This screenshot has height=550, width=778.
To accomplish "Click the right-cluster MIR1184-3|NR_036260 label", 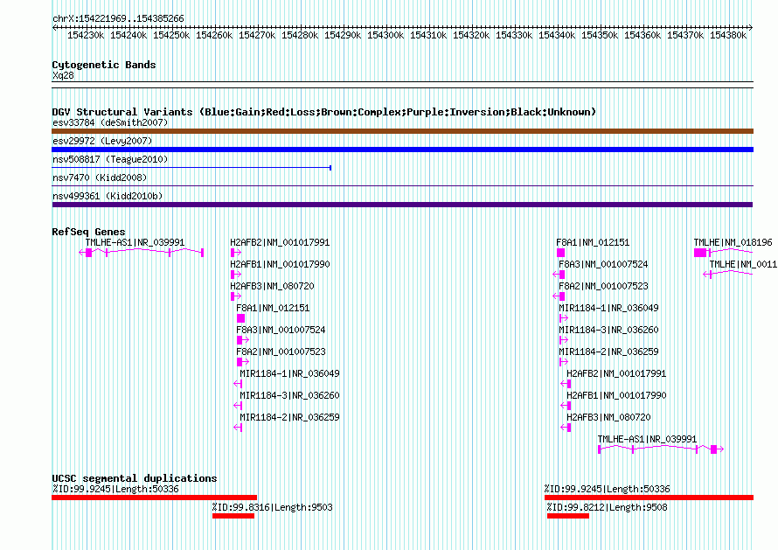I will click(608, 331).
